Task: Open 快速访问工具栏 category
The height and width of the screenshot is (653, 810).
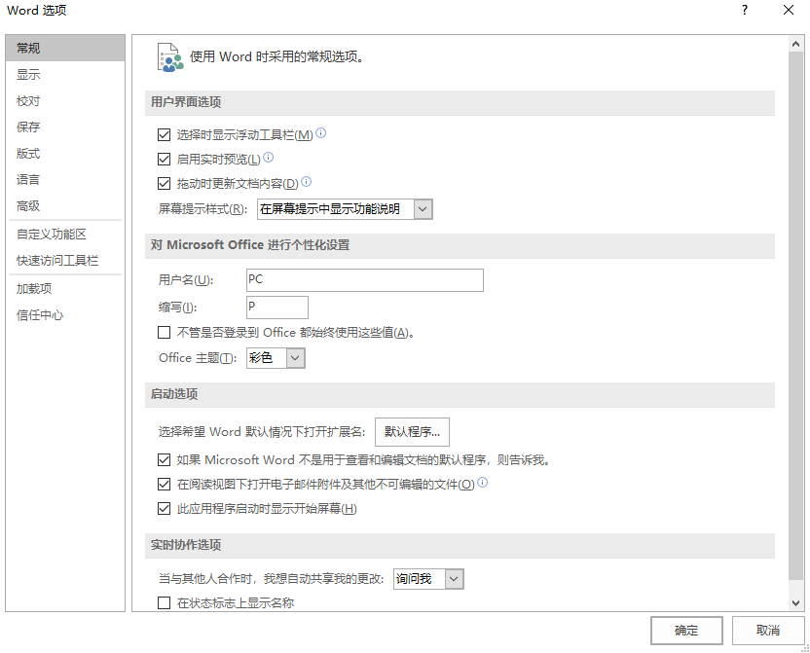Action: (x=65, y=261)
